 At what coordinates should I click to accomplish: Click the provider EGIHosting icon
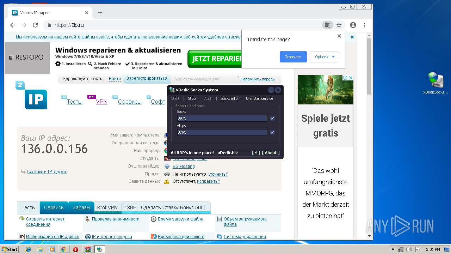[167, 166]
